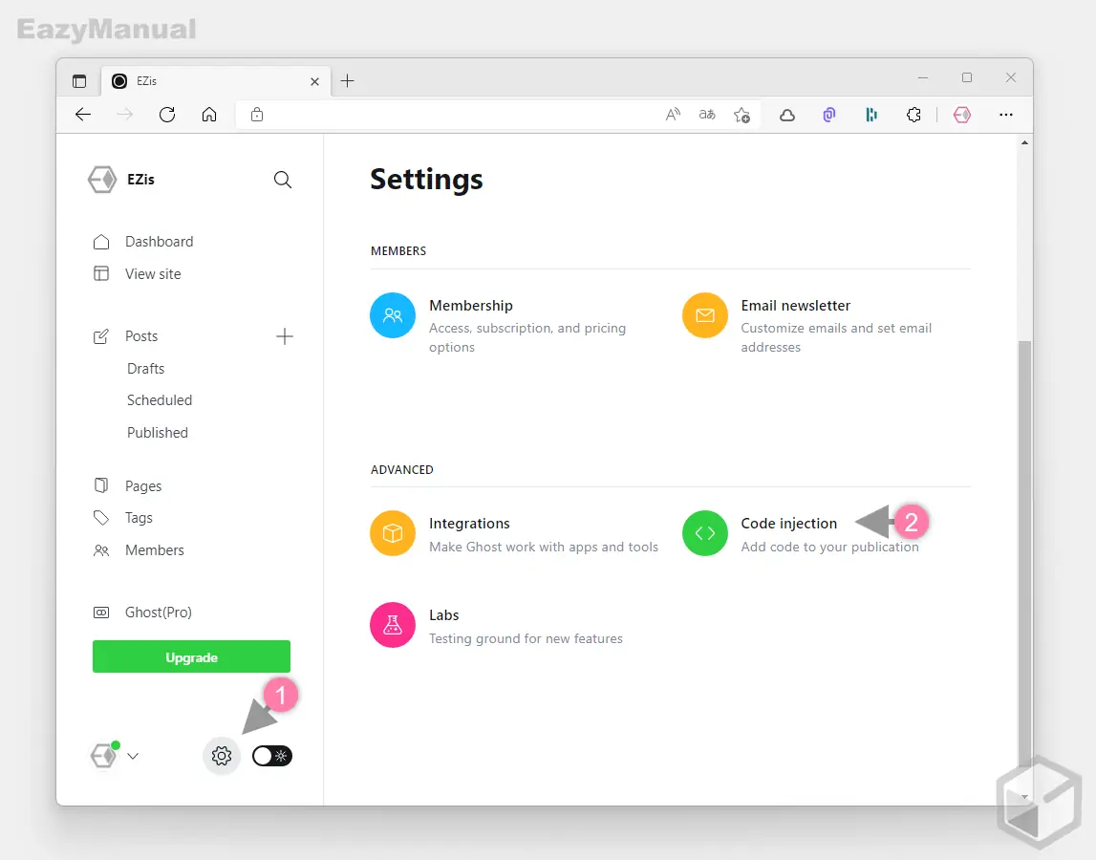Activate Read aloud icon in address bar

pos(673,115)
